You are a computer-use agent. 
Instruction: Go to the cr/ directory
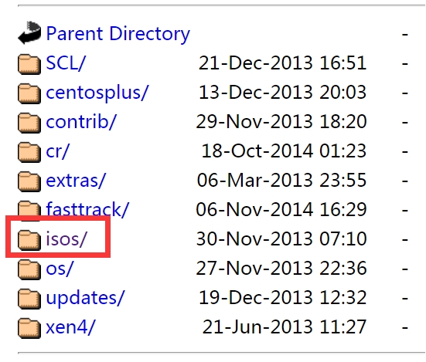tap(57, 151)
